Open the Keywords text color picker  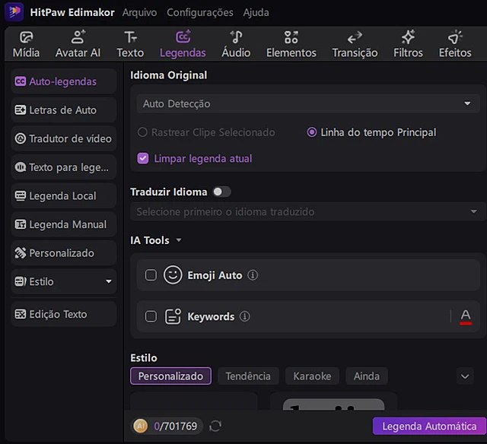(x=466, y=317)
